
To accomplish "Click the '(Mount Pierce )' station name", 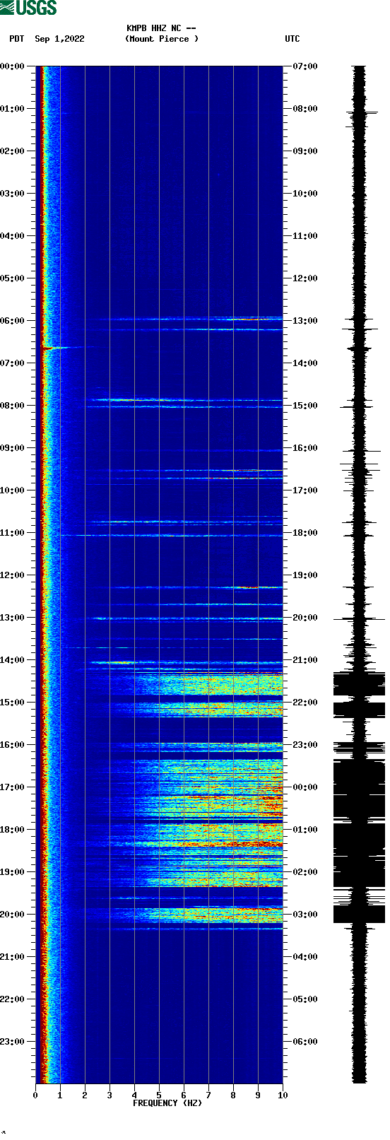I will point(162,39).
